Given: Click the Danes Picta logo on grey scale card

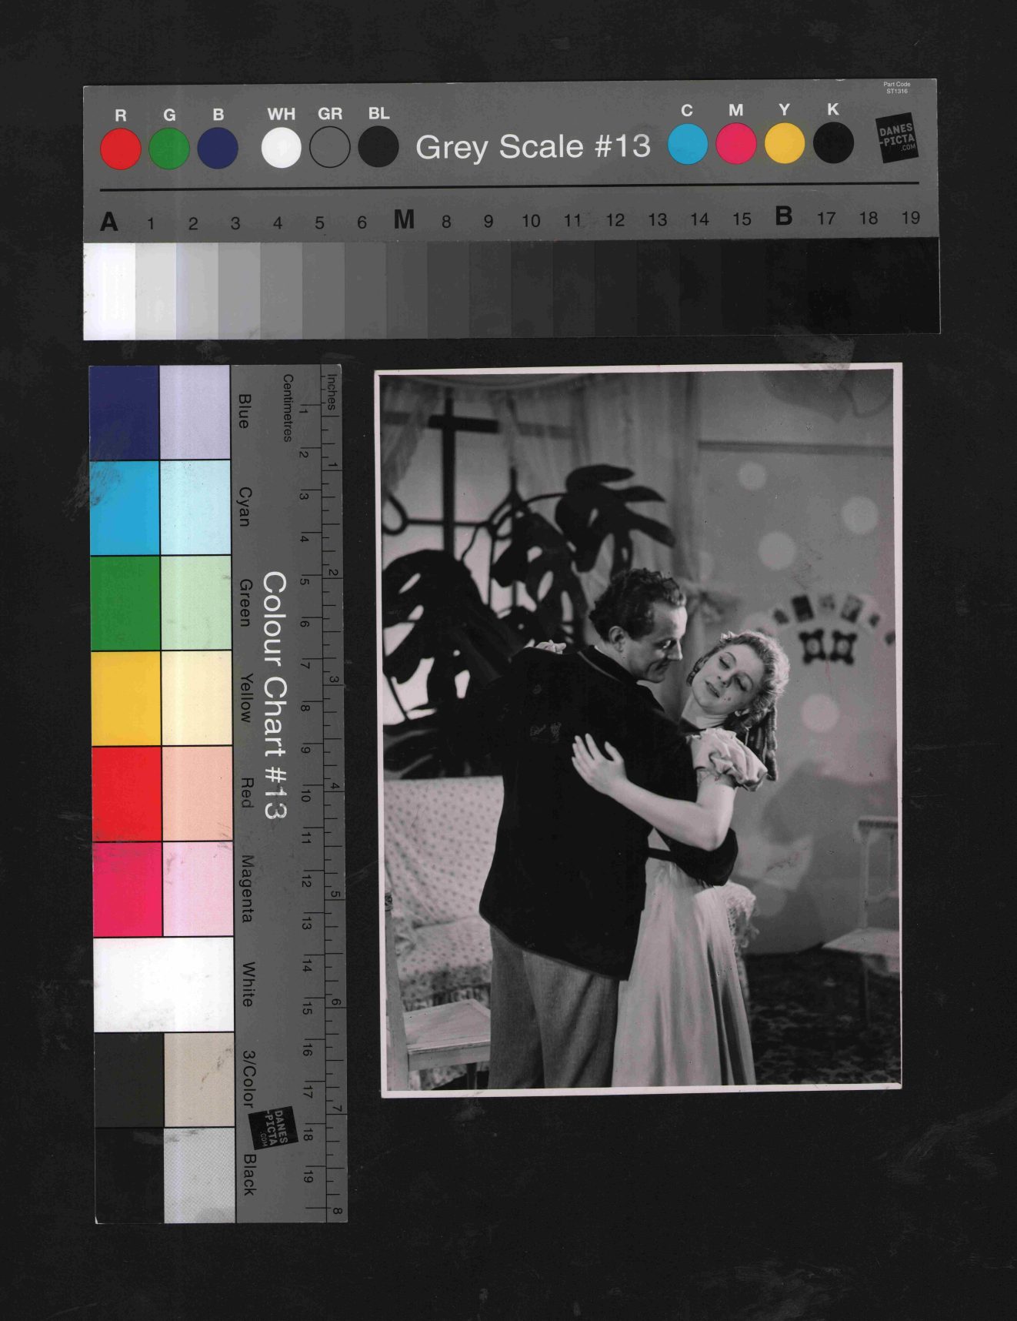Looking at the screenshot, I should (897, 138).
